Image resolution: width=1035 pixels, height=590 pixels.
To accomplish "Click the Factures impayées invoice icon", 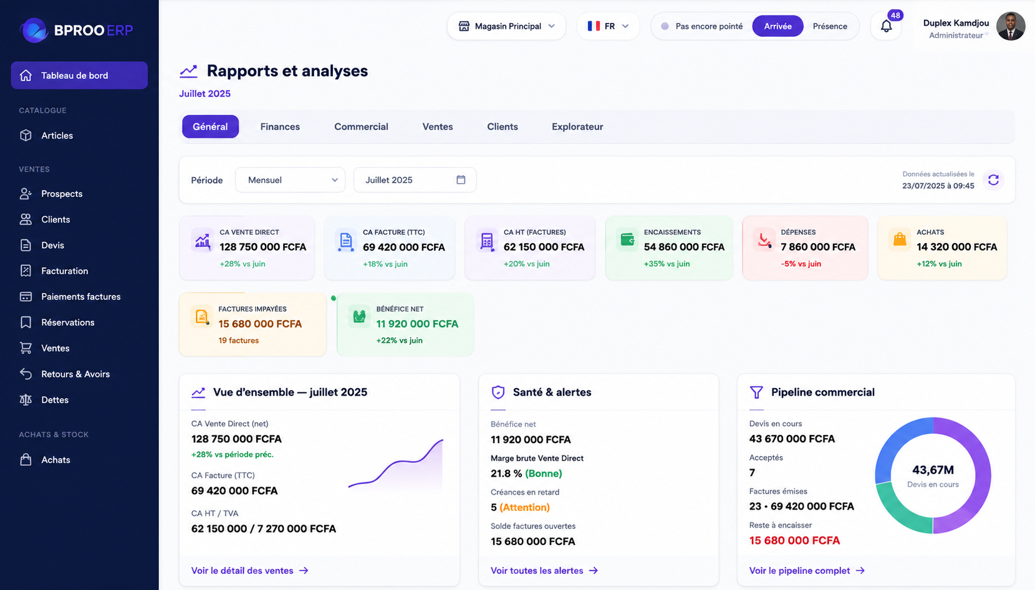I will click(202, 316).
